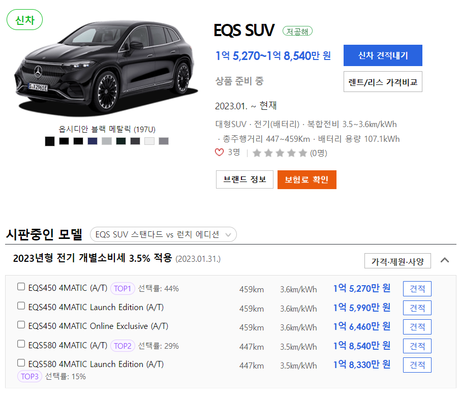460x395 pixels.
Task: Click the 신차 견적내기 button
Action: (383, 55)
